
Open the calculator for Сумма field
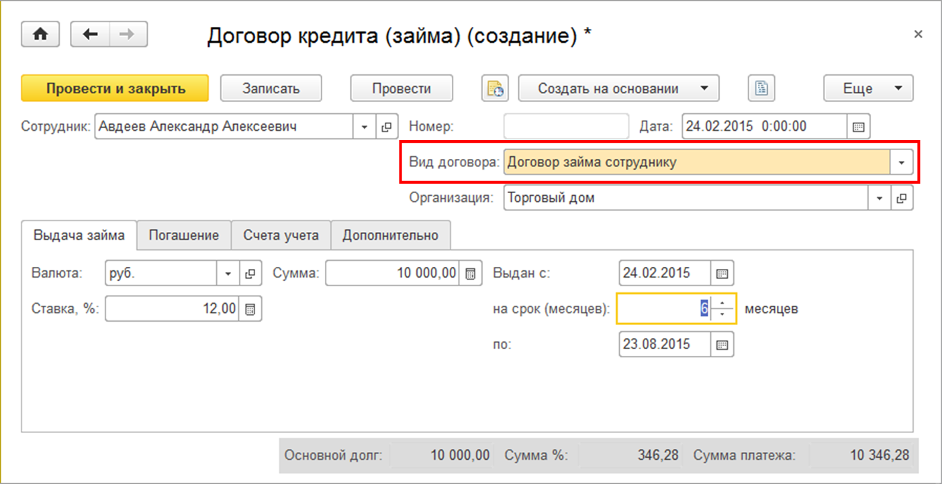[471, 274]
